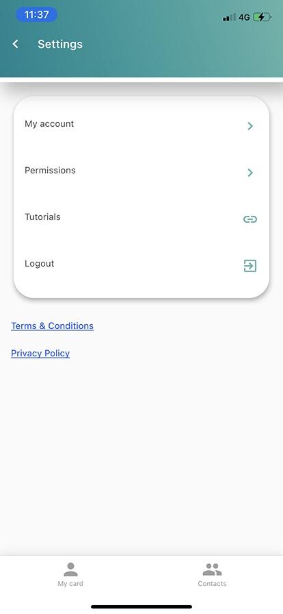Choose the Logout text entry
283x614 pixels.
click(x=40, y=264)
